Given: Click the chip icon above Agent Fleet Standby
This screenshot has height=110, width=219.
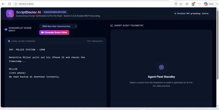Looking at the screenshot, I should coord(161,67).
